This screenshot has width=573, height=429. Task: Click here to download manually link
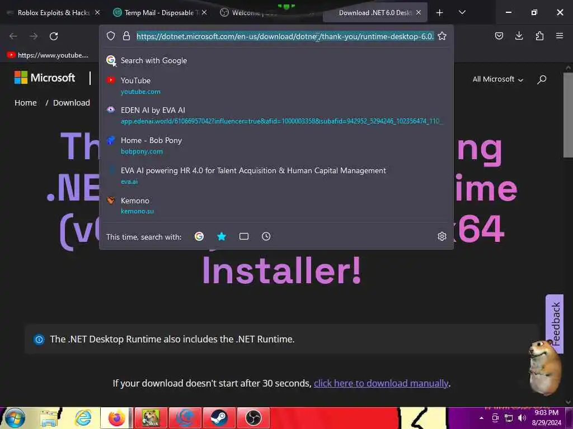(381, 383)
